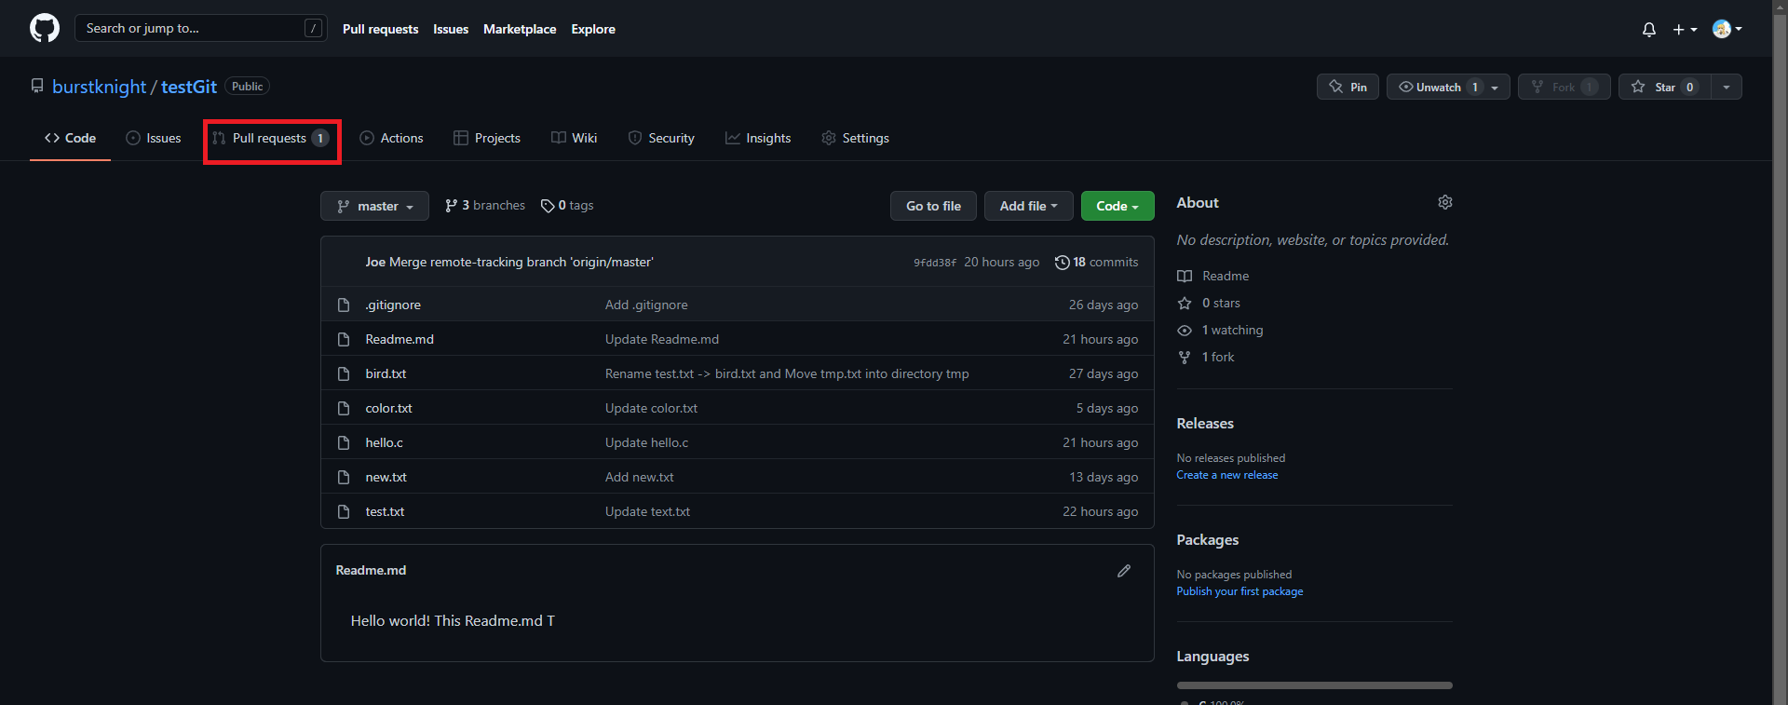Image resolution: width=1788 pixels, height=705 pixels.
Task: Click the file icon beside hello.c
Action: pyautogui.click(x=344, y=442)
